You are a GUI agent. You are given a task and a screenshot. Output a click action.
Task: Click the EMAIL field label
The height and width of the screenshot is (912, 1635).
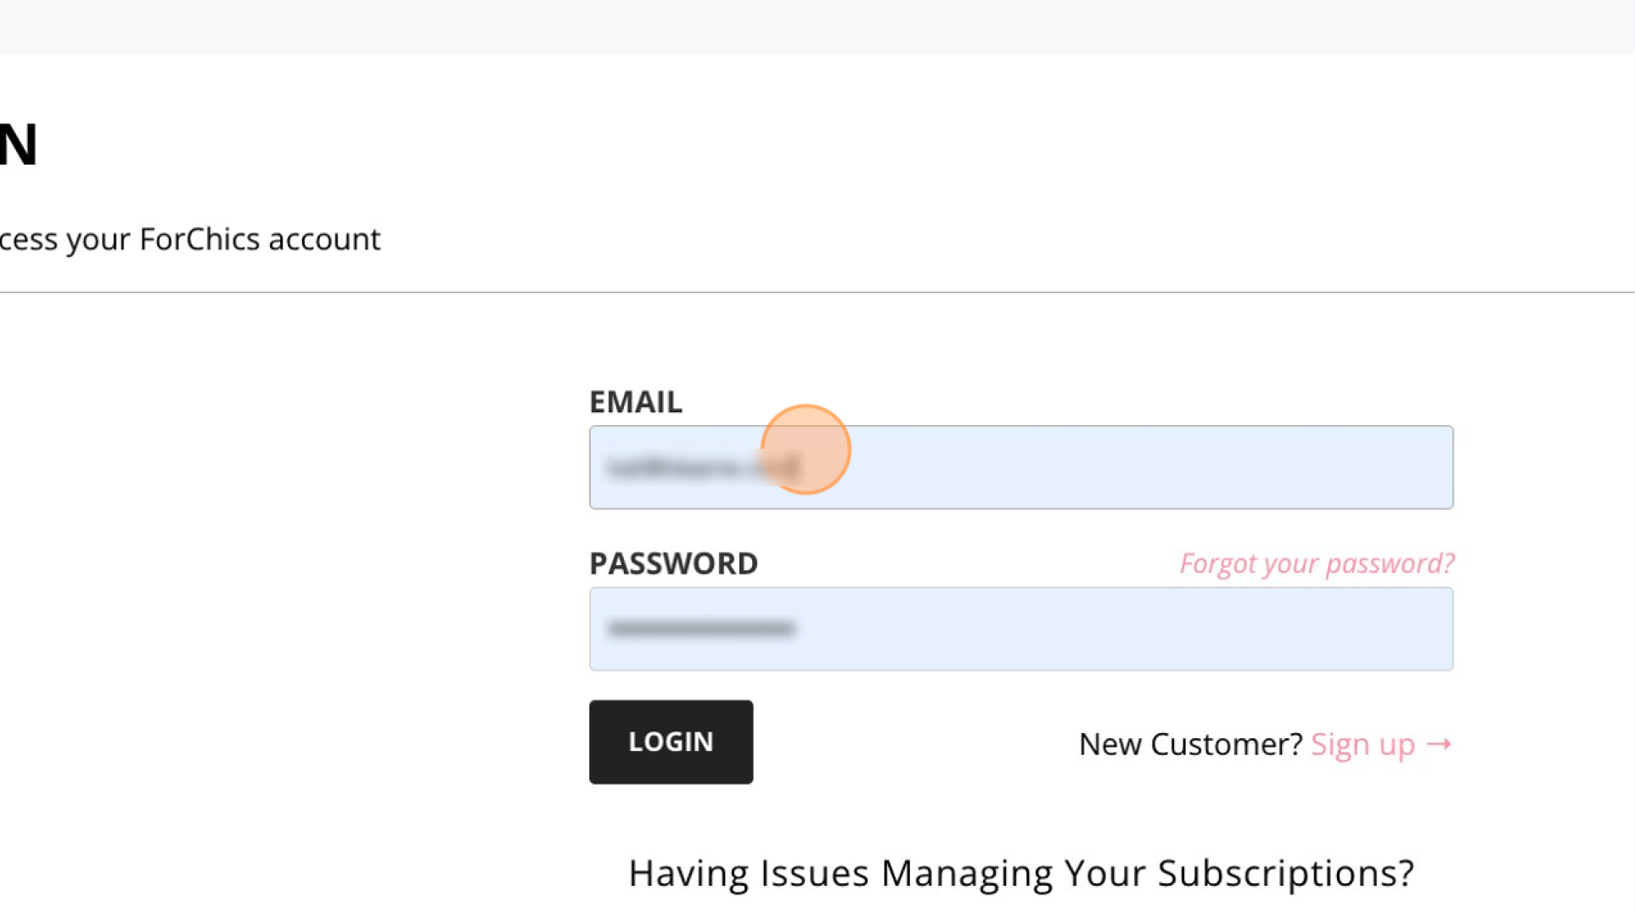click(636, 401)
